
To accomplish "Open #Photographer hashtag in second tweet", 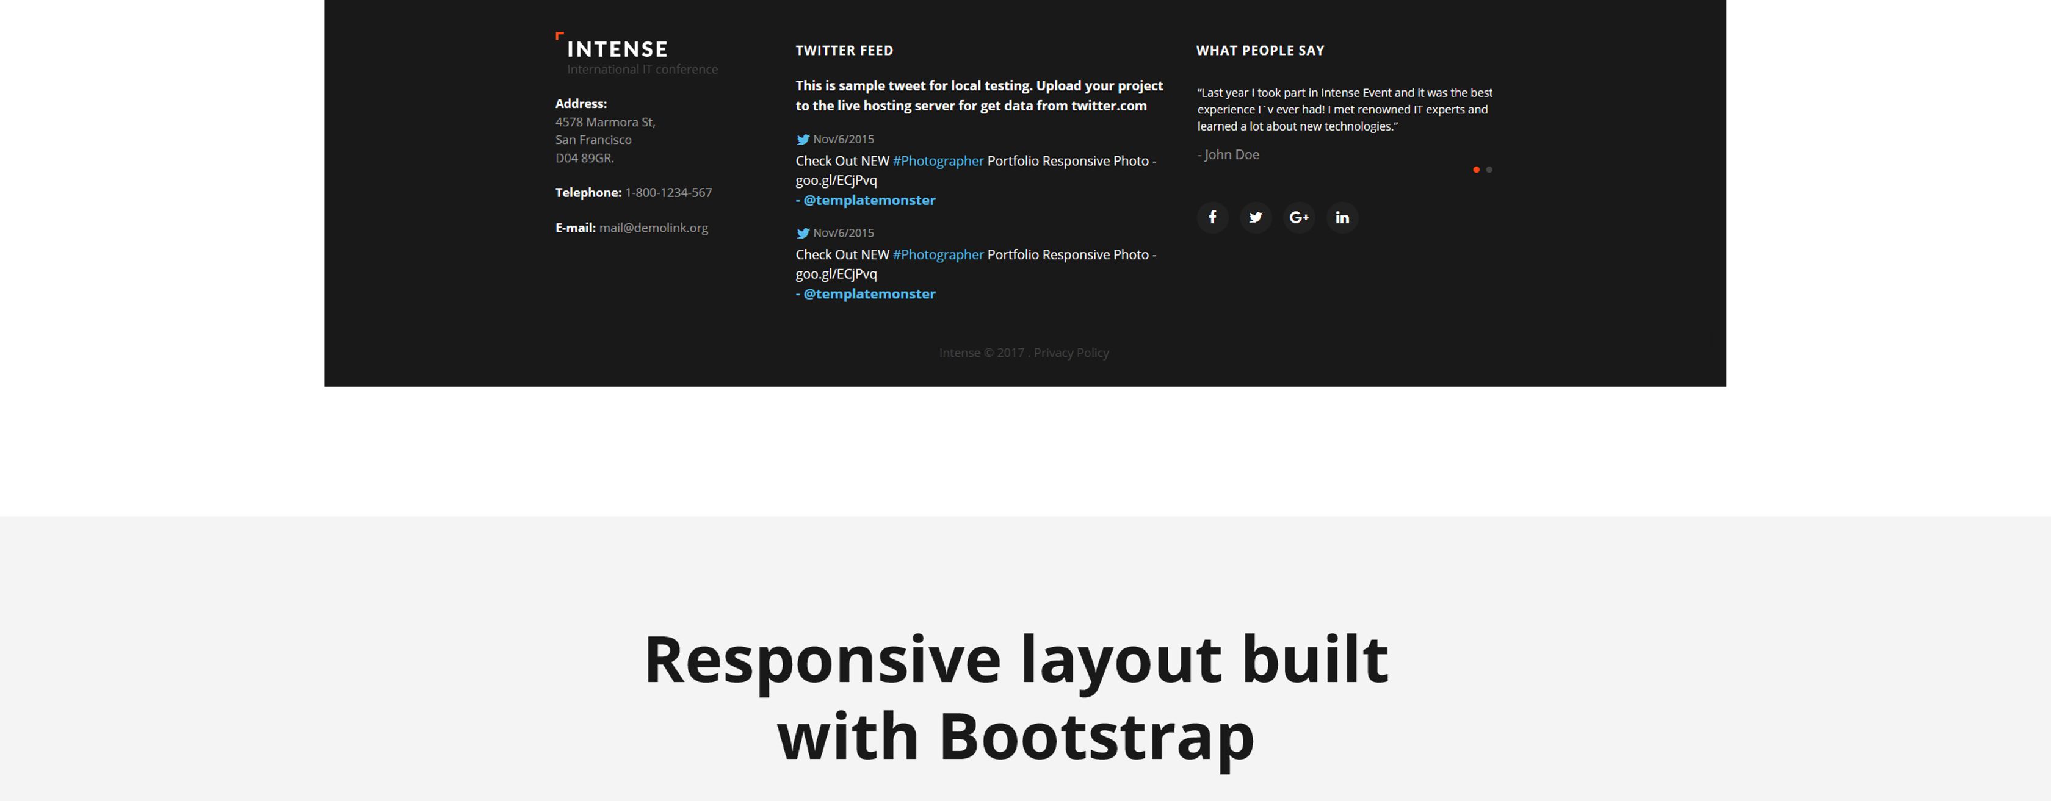I will (x=938, y=254).
